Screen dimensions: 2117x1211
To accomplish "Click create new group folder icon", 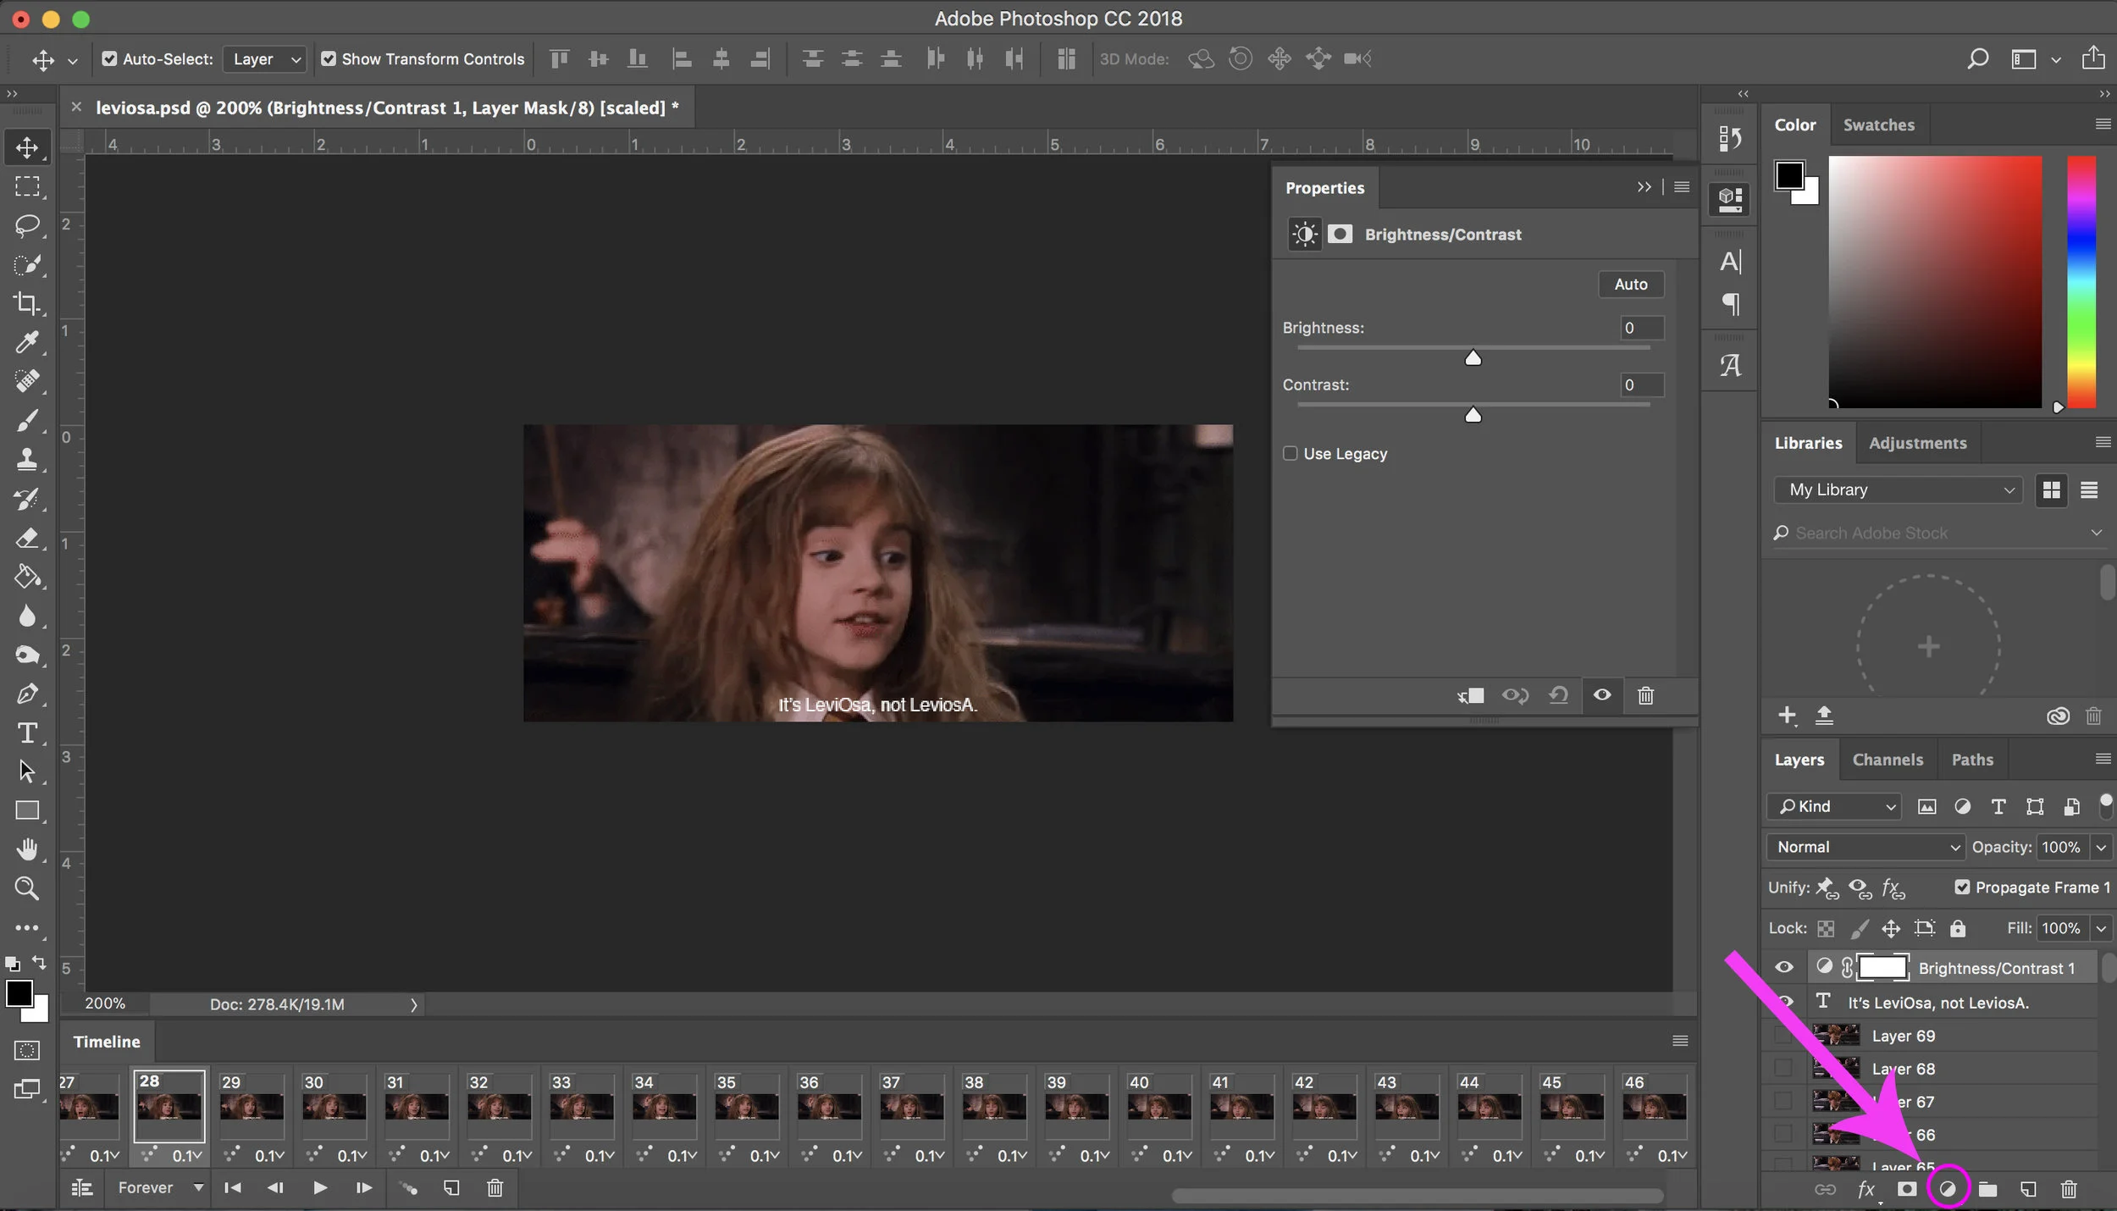I will point(1987,1190).
